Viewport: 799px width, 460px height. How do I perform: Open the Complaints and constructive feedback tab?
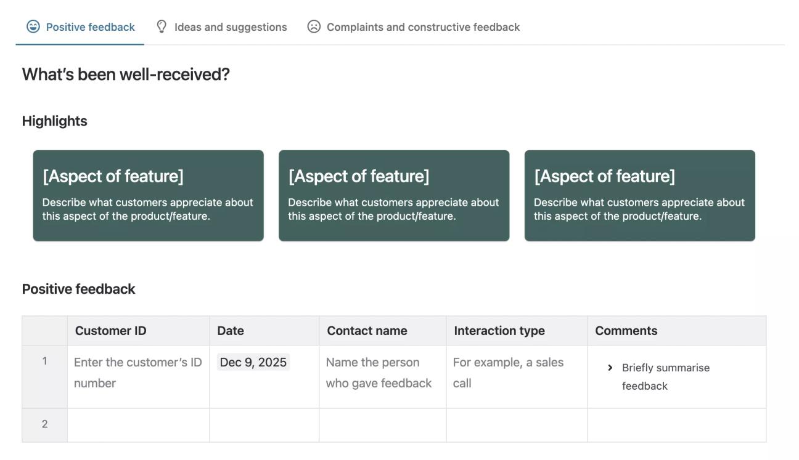click(x=424, y=26)
